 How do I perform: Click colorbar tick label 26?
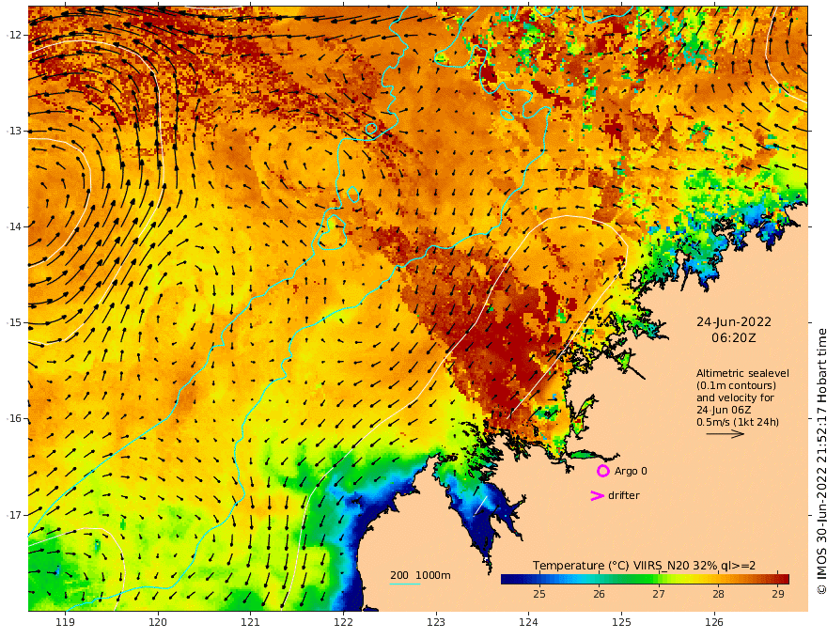tap(599, 594)
